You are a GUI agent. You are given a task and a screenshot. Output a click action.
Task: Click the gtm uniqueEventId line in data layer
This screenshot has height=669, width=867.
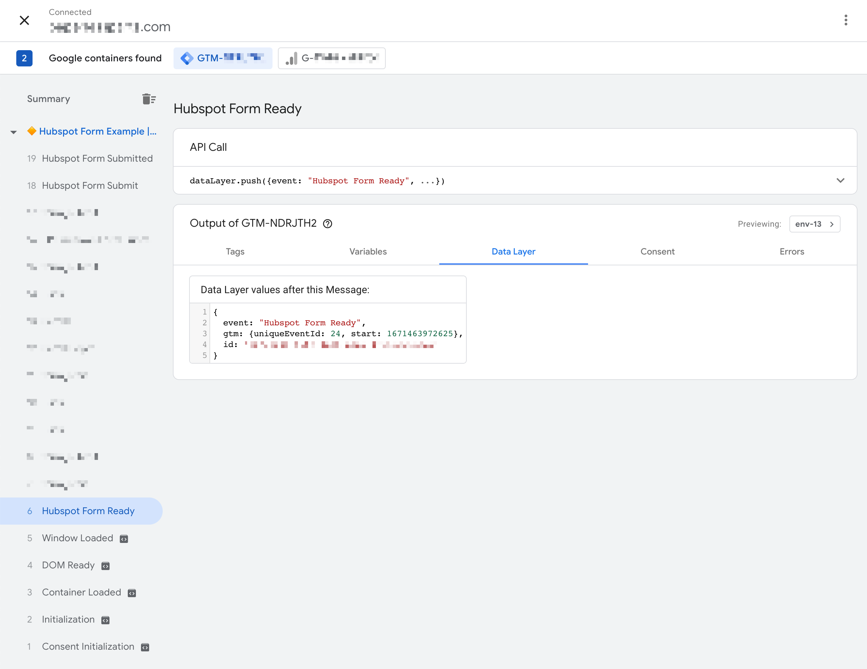click(x=343, y=334)
